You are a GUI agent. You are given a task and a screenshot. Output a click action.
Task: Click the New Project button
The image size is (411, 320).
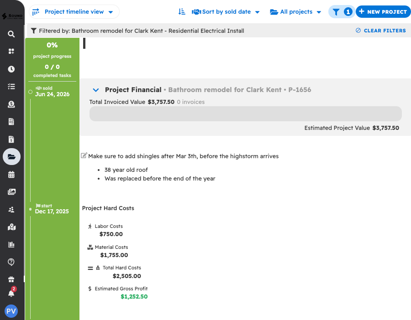click(x=383, y=12)
